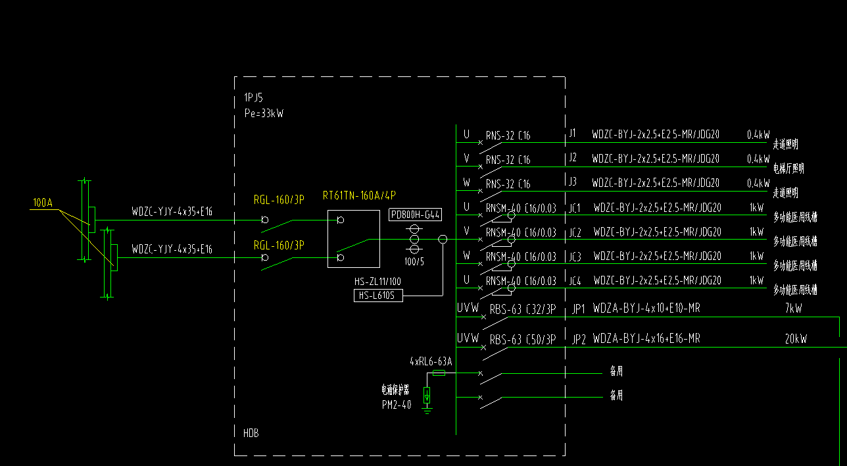The width and height of the screenshot is (847, 466).
Task: Select the 1kW value on JC4 row
Action: [757, 280]
